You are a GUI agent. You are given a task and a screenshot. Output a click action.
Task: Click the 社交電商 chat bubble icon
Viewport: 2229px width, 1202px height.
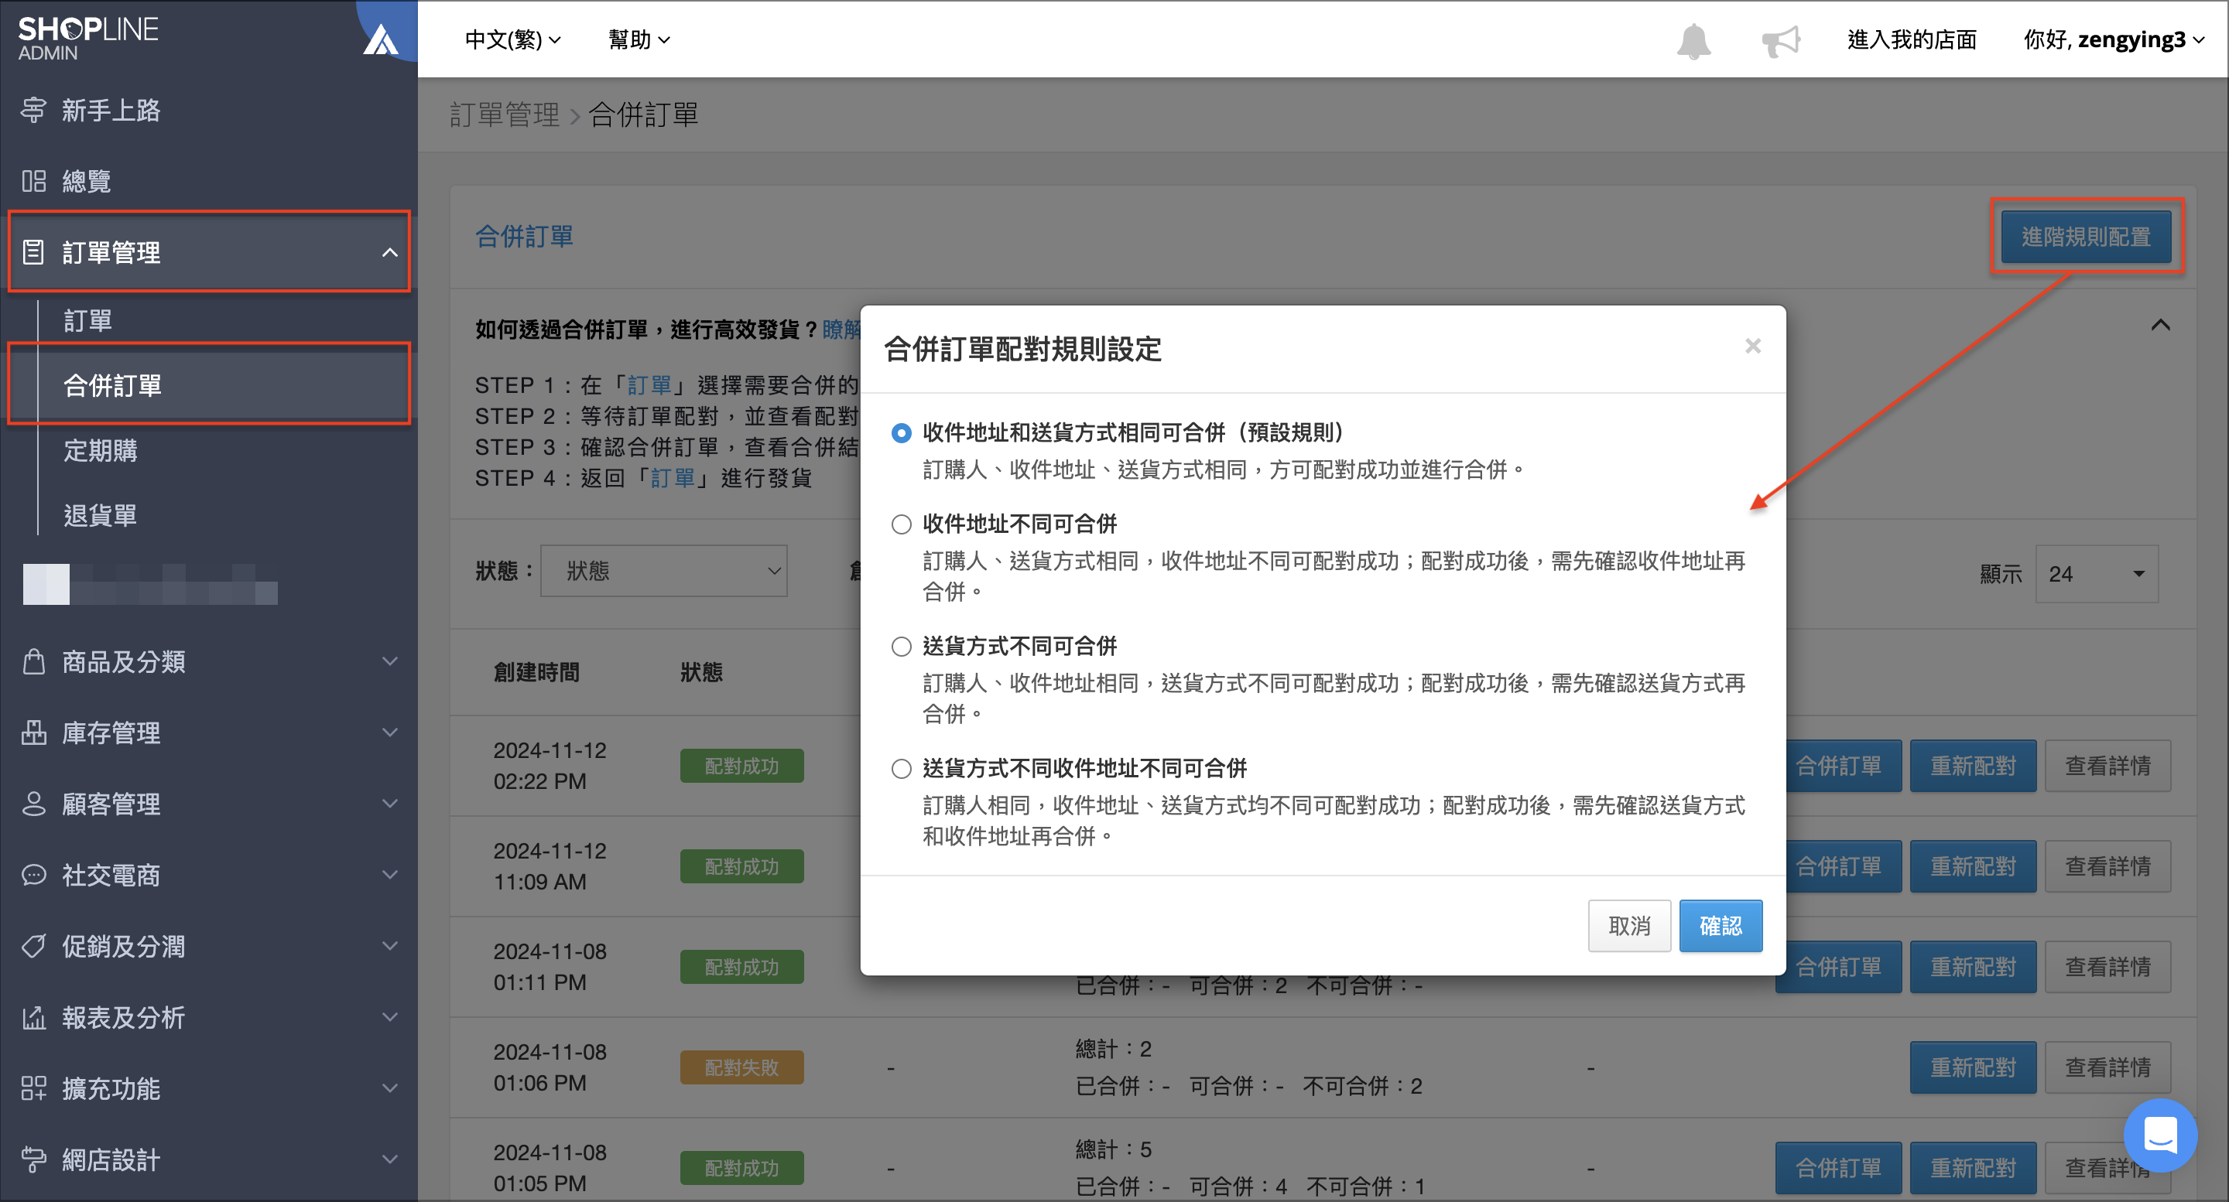(34, 875)
